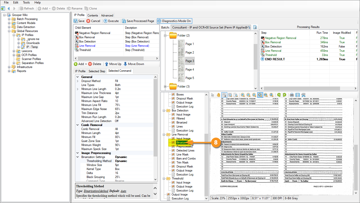
Task: Click the print icon in image viewer
Action: [x=292, y=95]
